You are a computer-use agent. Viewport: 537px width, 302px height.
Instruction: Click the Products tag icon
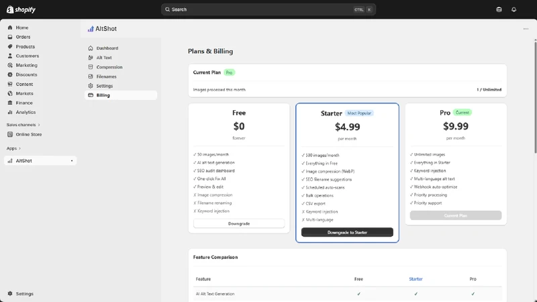coord(10,46)
